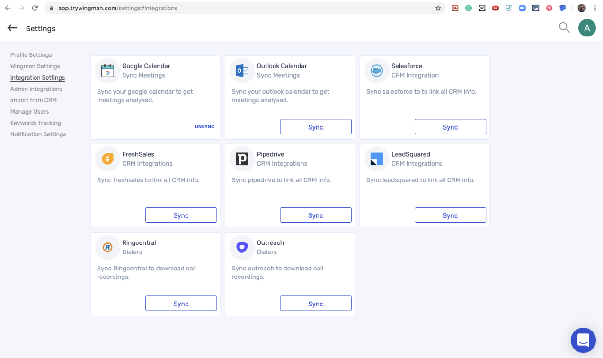
Task: Sync the Ringcentral dialer
Action: pyautogui.click(x=181, y=304)
